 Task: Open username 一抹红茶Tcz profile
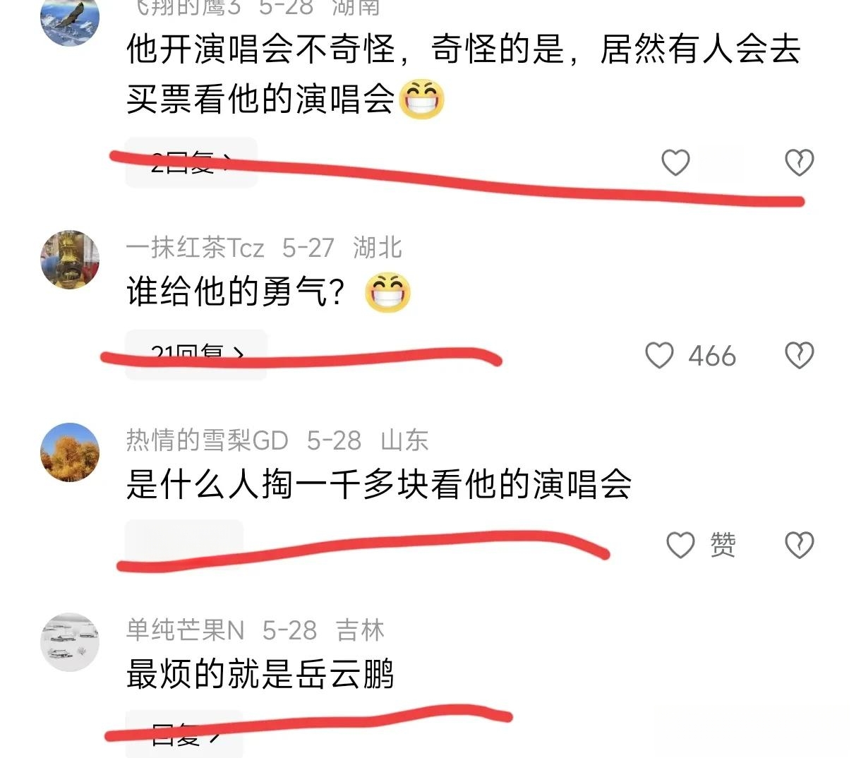point(195,248)
